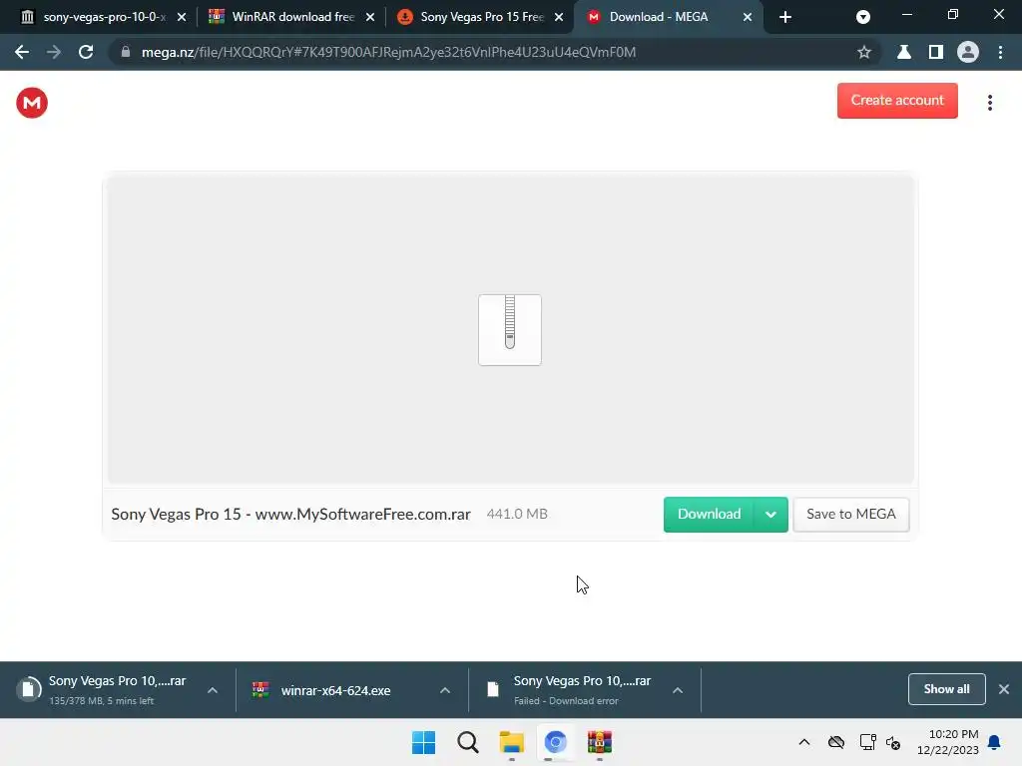
Task: Close the downloads bar
Action: [x=1004, y=689]
